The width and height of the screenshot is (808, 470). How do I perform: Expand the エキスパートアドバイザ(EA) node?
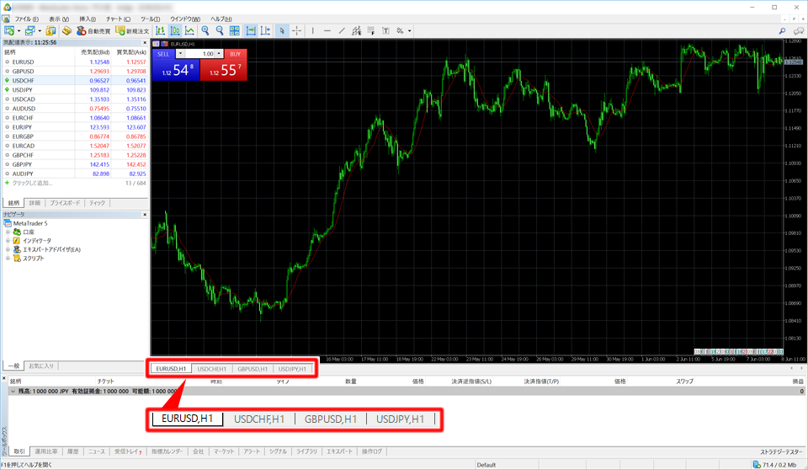[8, 249]
